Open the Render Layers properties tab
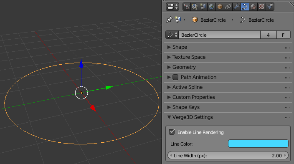294x164 pixels. (x=195, y=7)
